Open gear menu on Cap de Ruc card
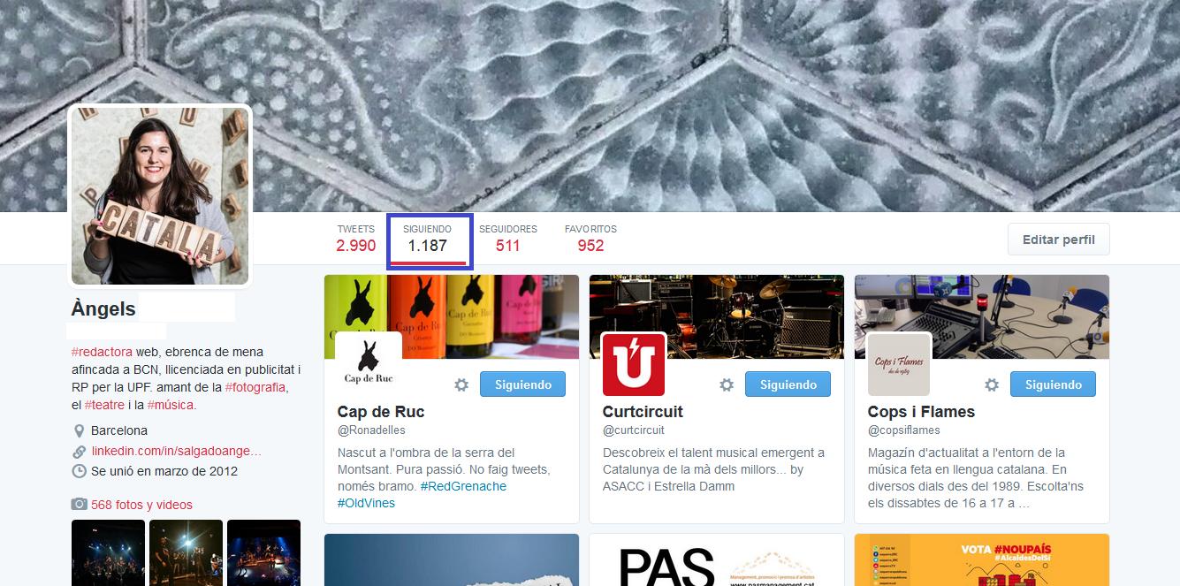1180x586 pixels. [461, 384]
